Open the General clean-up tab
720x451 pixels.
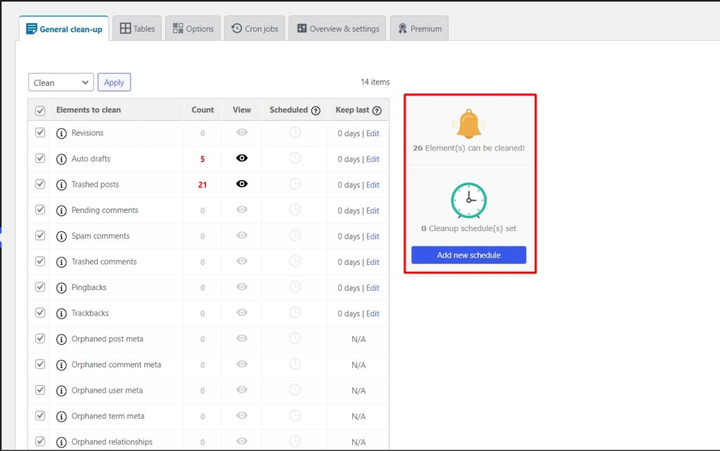click(x=64, y=29)
